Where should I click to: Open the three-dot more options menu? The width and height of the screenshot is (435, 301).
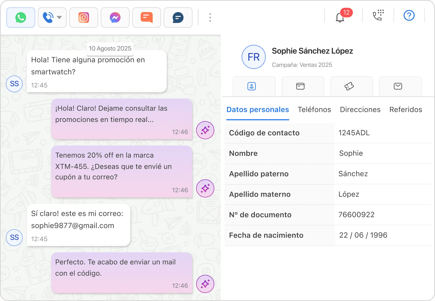tap(210, 17)
